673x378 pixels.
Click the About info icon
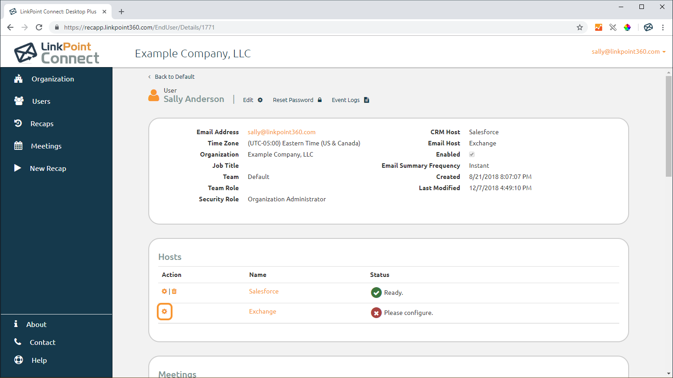16,324
